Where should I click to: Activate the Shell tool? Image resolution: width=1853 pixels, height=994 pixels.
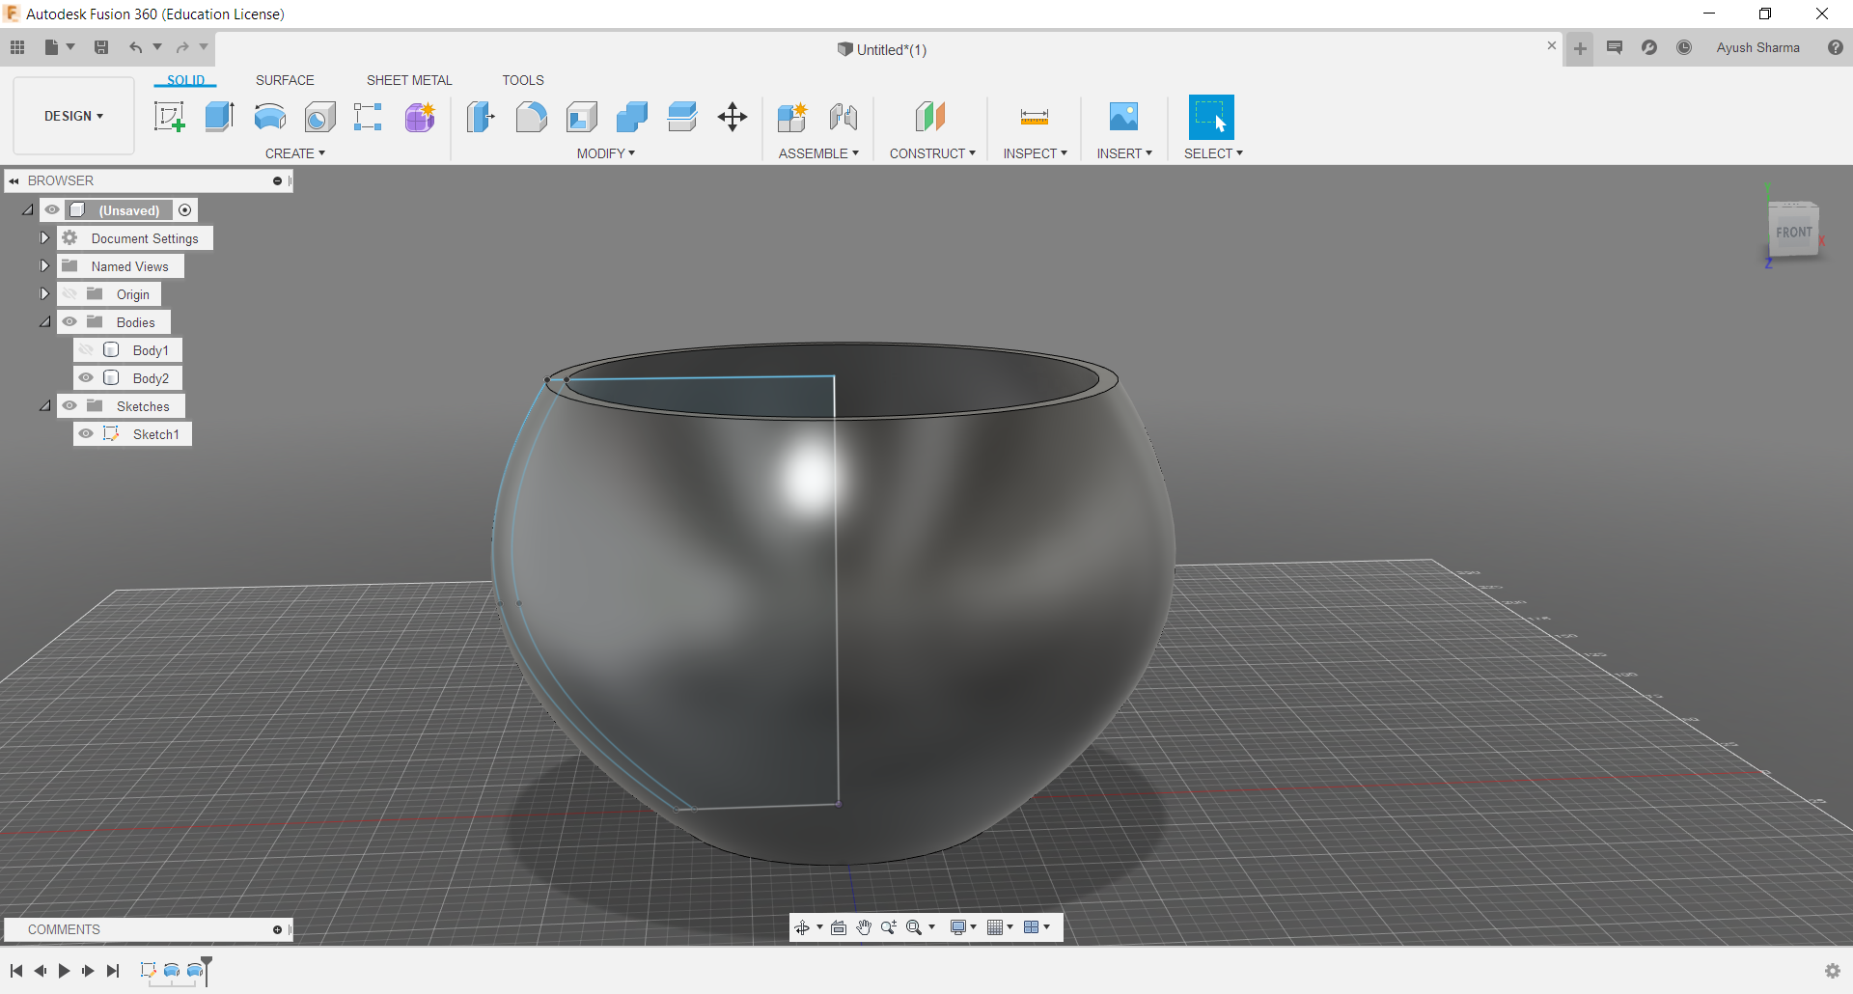(582, 117)
